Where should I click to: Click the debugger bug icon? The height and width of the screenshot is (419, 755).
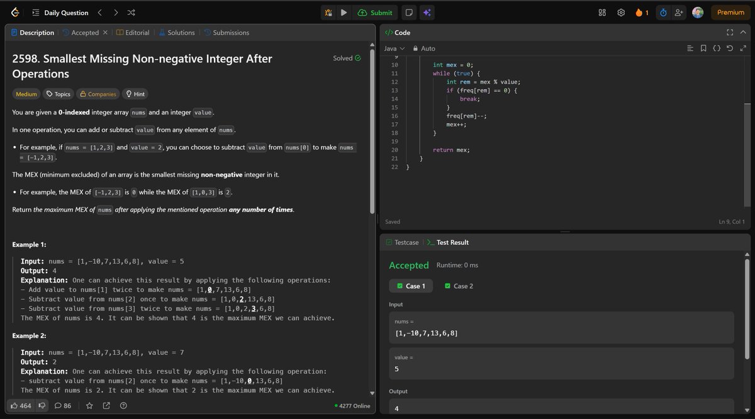pyautogui.click(x=328, y=13)
